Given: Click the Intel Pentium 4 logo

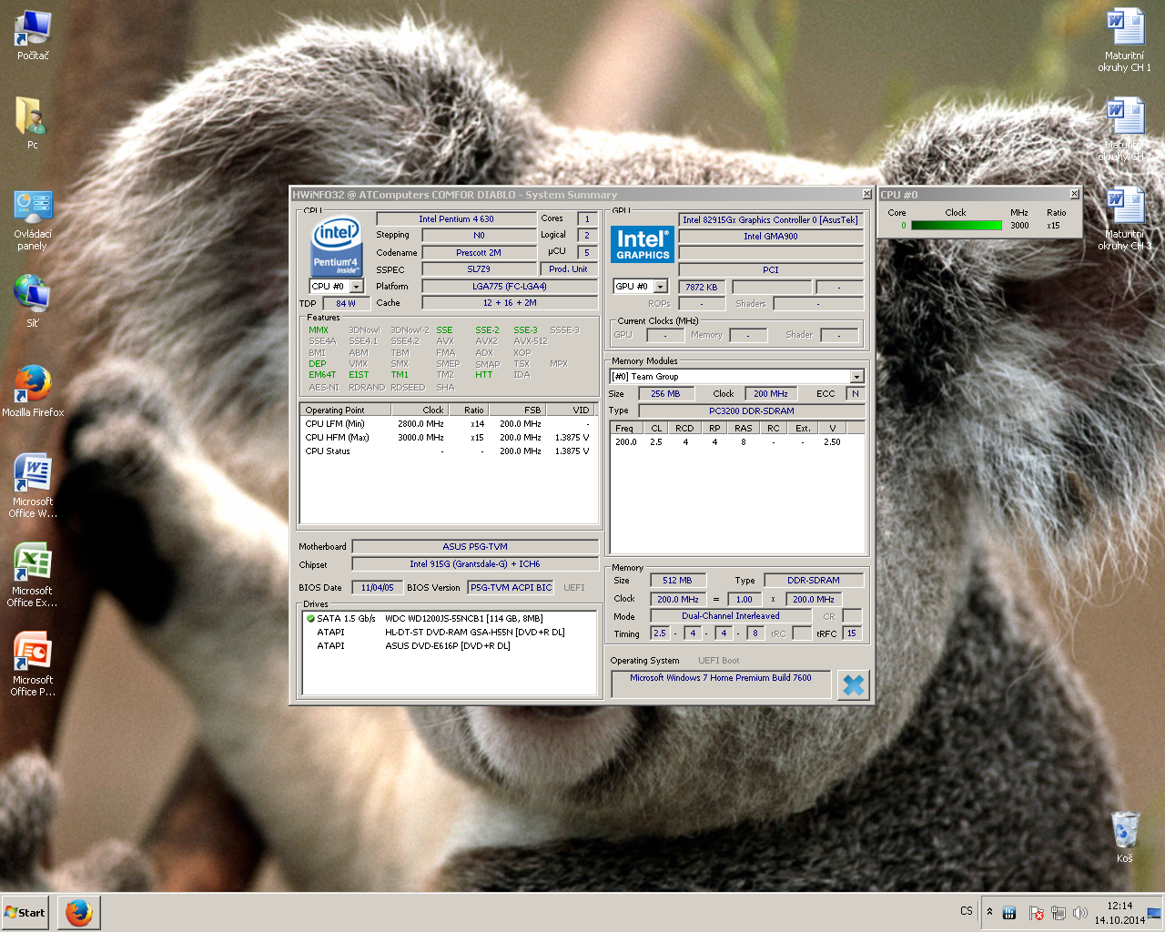Looking at the screenshot, I should pyautogui.click(x=336, y=246).
